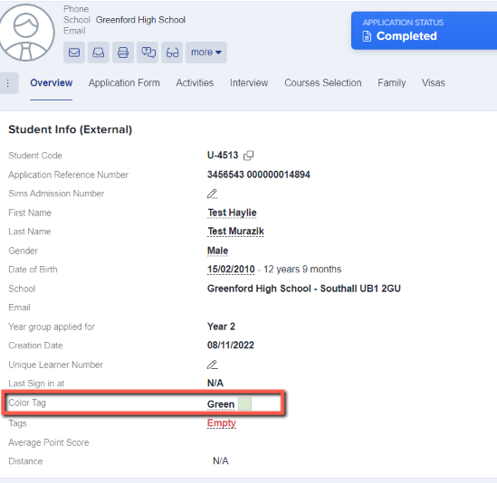Click the envelope email icon button
Screen dimensions: 497x483
coord(74,52)
